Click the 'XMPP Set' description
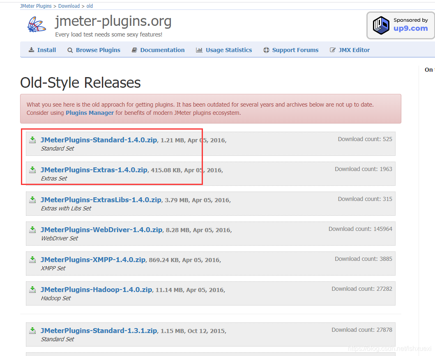Screen dimensions: 435x356 (x=53, y=268)
